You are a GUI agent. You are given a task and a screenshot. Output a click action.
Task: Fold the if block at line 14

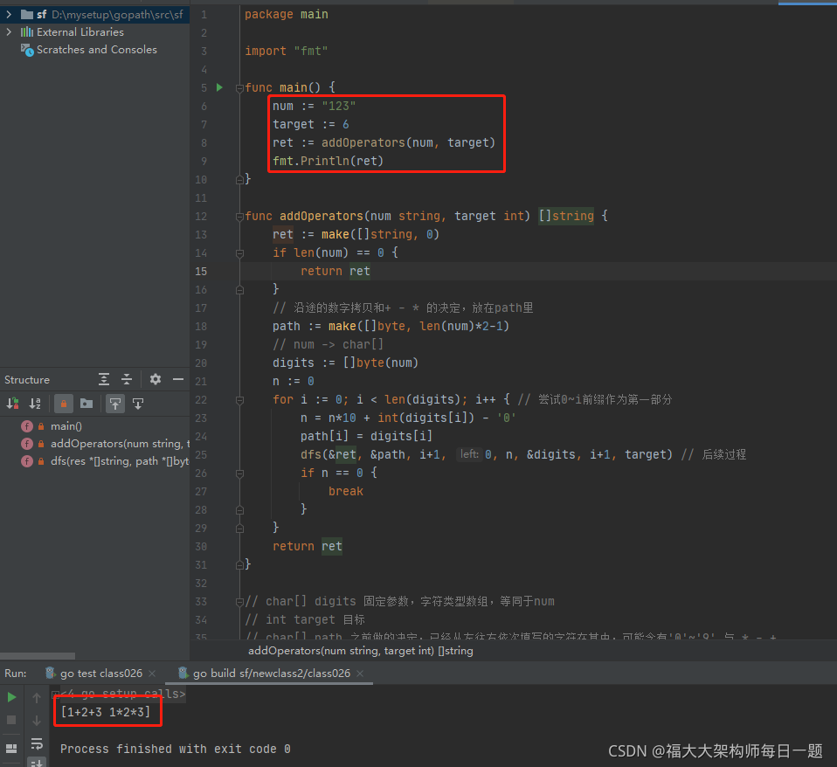239,253
